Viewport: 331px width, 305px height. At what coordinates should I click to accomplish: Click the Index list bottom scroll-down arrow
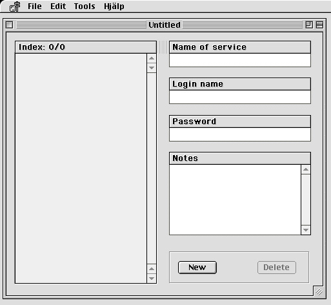[152, 279]
